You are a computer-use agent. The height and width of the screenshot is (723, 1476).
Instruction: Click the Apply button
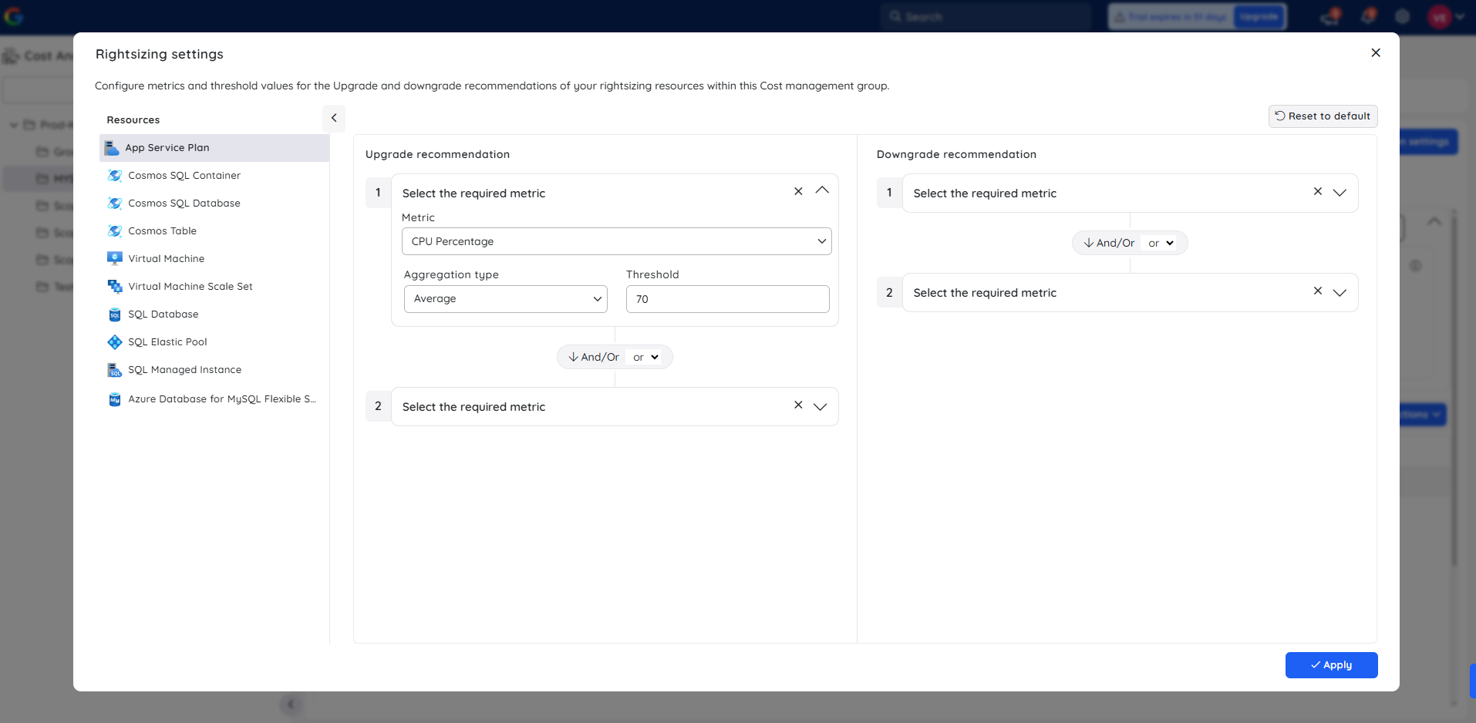click(x=1332, y=665)
